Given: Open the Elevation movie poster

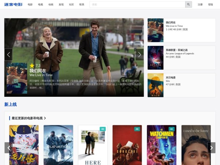Looking at the screenshot, I should [58, 145].
